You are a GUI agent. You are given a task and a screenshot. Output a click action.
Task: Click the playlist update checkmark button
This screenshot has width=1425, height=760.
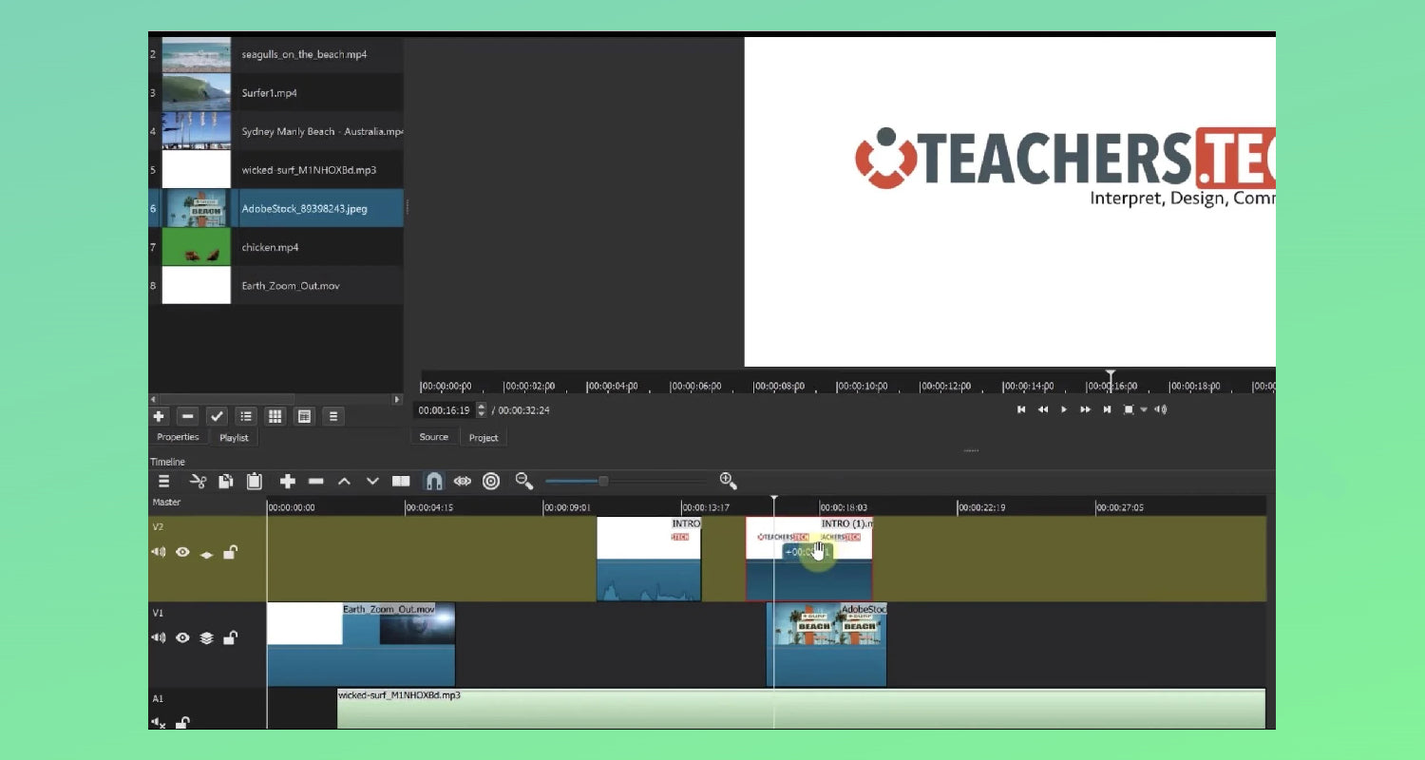pyautogui.click(x=218, y=416)
